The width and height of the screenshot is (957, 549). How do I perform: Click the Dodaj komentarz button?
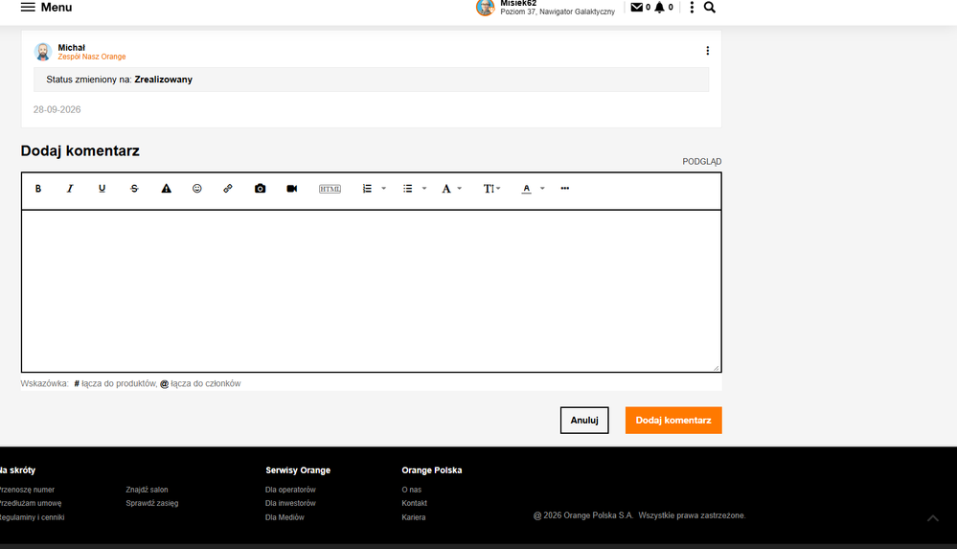tap(673, 421)
